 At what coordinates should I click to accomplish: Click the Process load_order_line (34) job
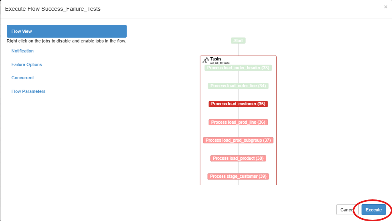238,86
